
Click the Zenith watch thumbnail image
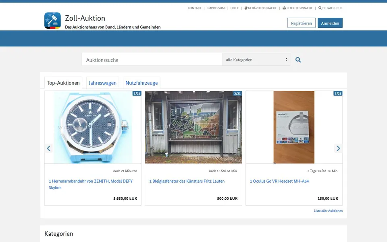(93, 127)
